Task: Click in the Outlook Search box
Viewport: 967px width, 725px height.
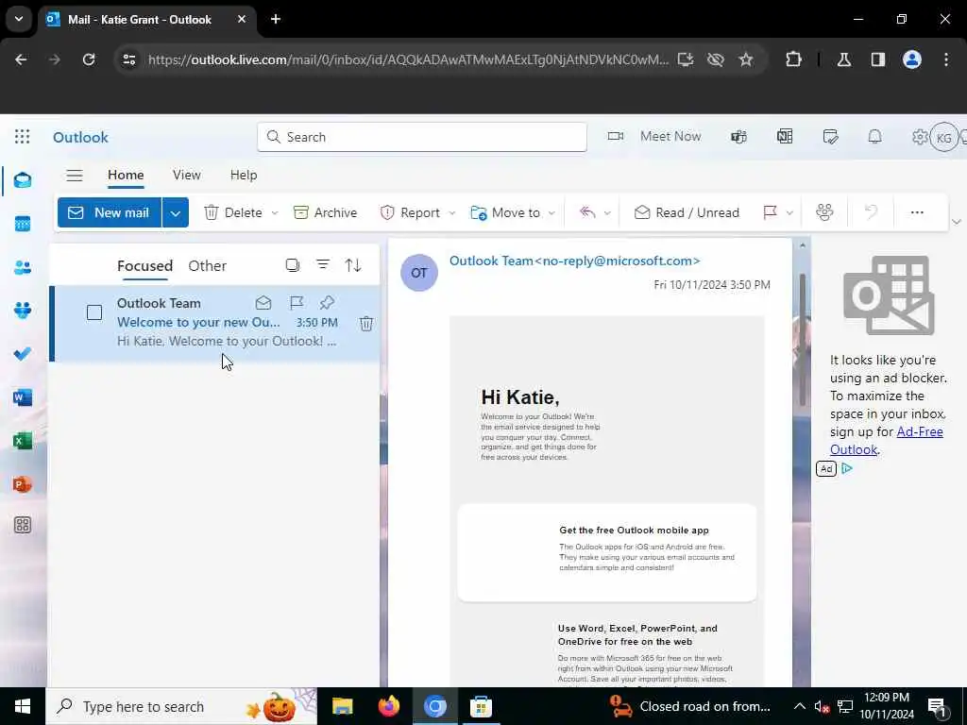Action: pyautogui.click(x=422, y=137)
